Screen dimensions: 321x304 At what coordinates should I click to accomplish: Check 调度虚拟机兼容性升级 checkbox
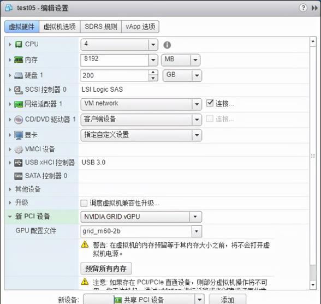coord(84,203)
